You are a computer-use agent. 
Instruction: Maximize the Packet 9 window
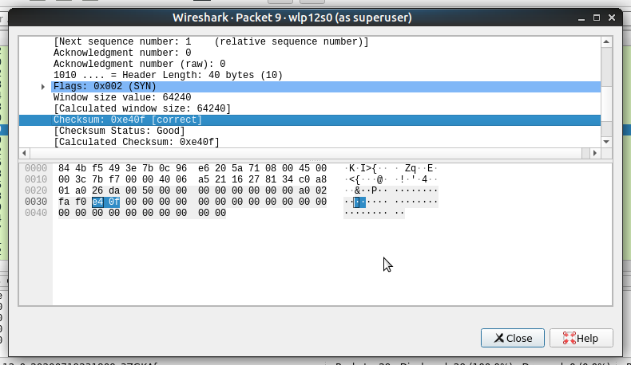597,18
